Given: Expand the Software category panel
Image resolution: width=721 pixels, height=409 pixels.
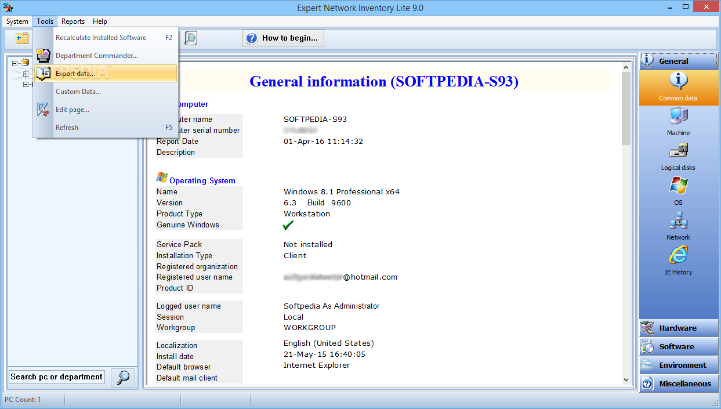Looking at the screenshot, I should [x=678, y=346].
